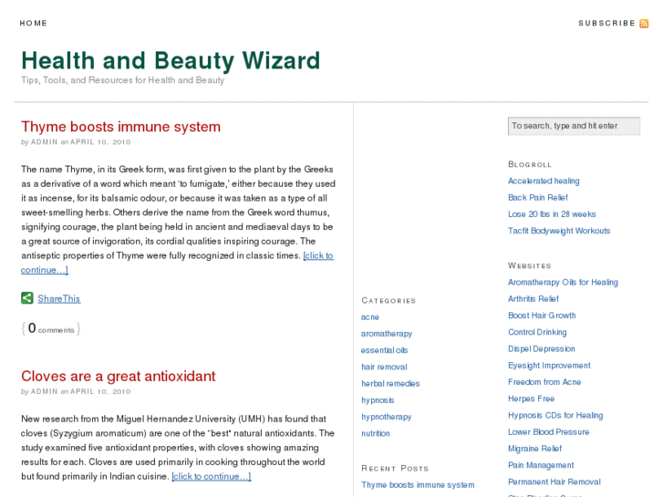Open recent post Thyme boosts immune system

pyautogui.click(x=418, y=485)
